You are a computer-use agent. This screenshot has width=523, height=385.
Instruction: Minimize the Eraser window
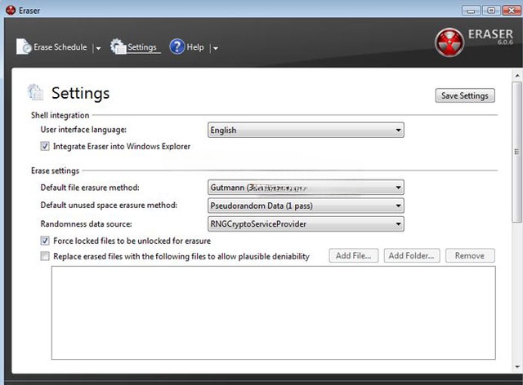[x=471, y=11]
